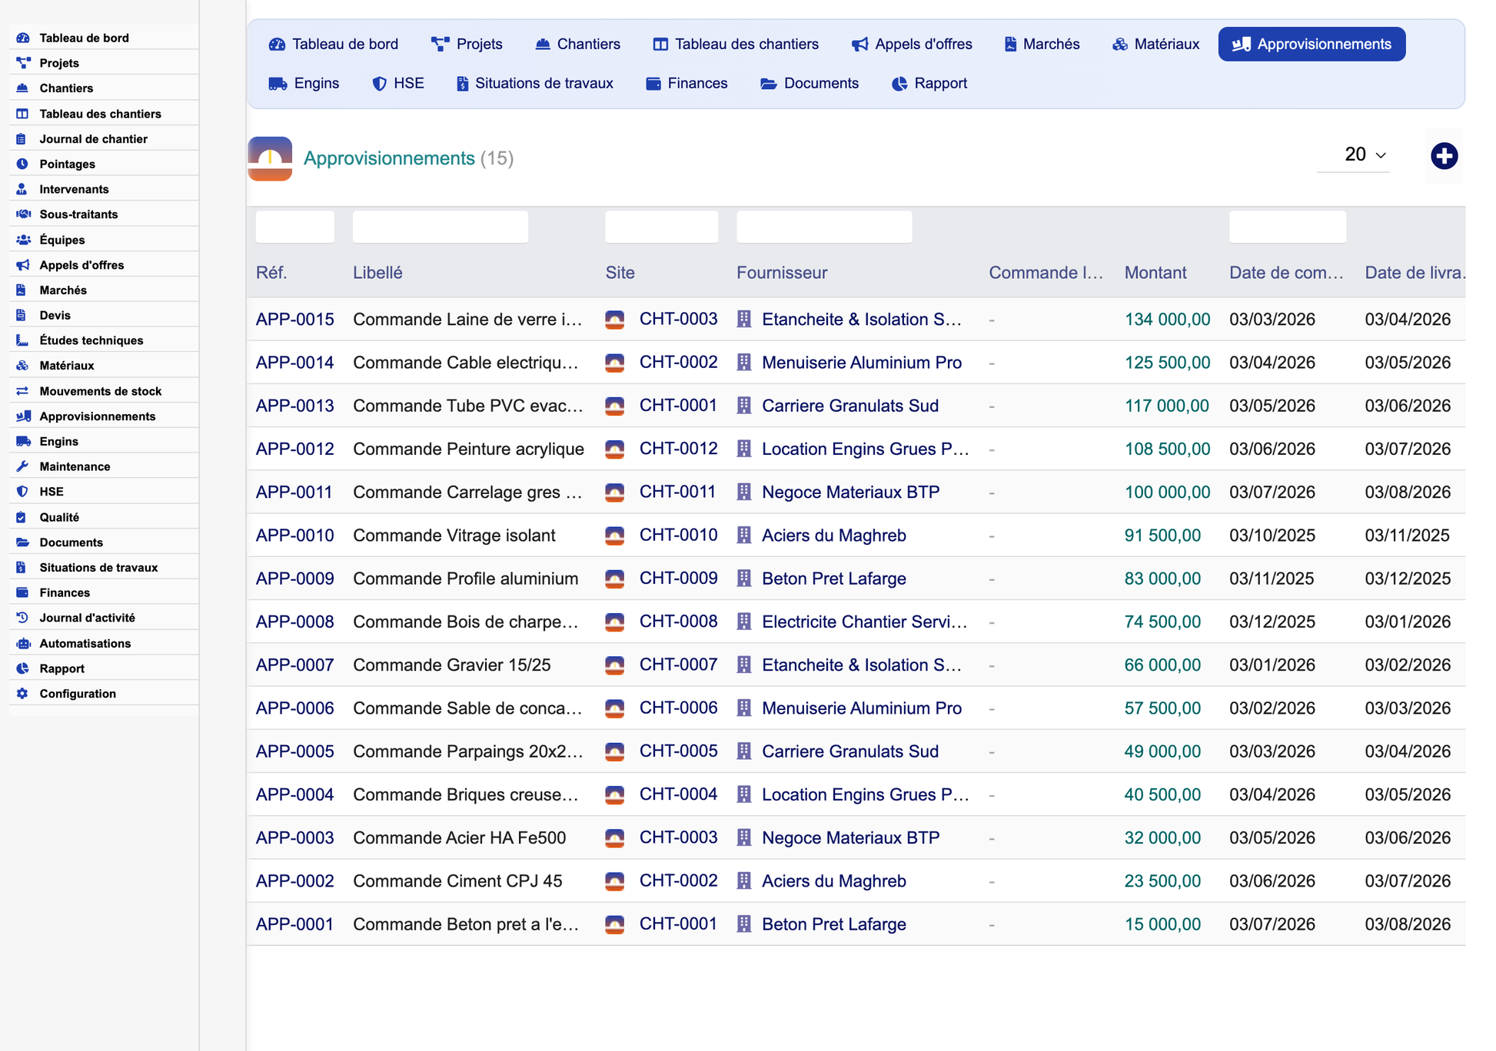
Task: Open site link CHT-0012
Action: [678, 449]
